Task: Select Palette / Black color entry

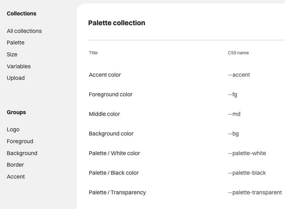Action: pos(114,173)
